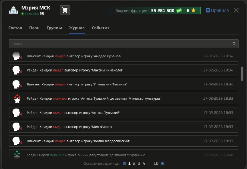Select the Группы tab

click(54, 28)
